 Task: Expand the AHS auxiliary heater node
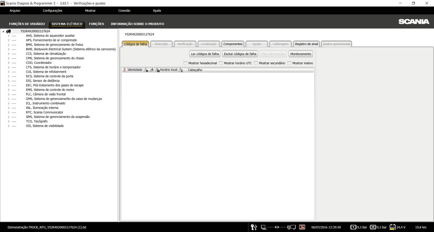pyautogui.click(x=9, y=36)
